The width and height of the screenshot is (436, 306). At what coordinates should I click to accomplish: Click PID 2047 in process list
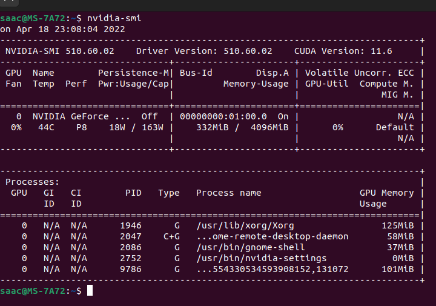point(131,236)
